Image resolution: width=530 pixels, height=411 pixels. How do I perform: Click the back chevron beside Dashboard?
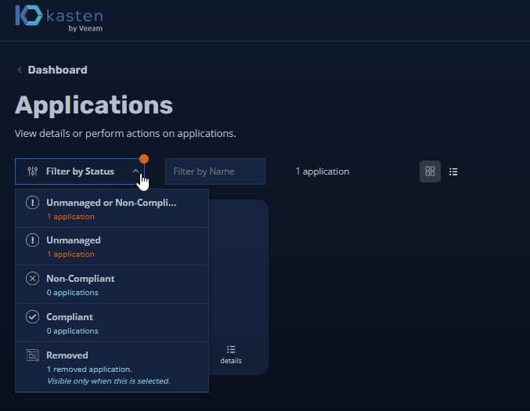(x=20, y=70)
